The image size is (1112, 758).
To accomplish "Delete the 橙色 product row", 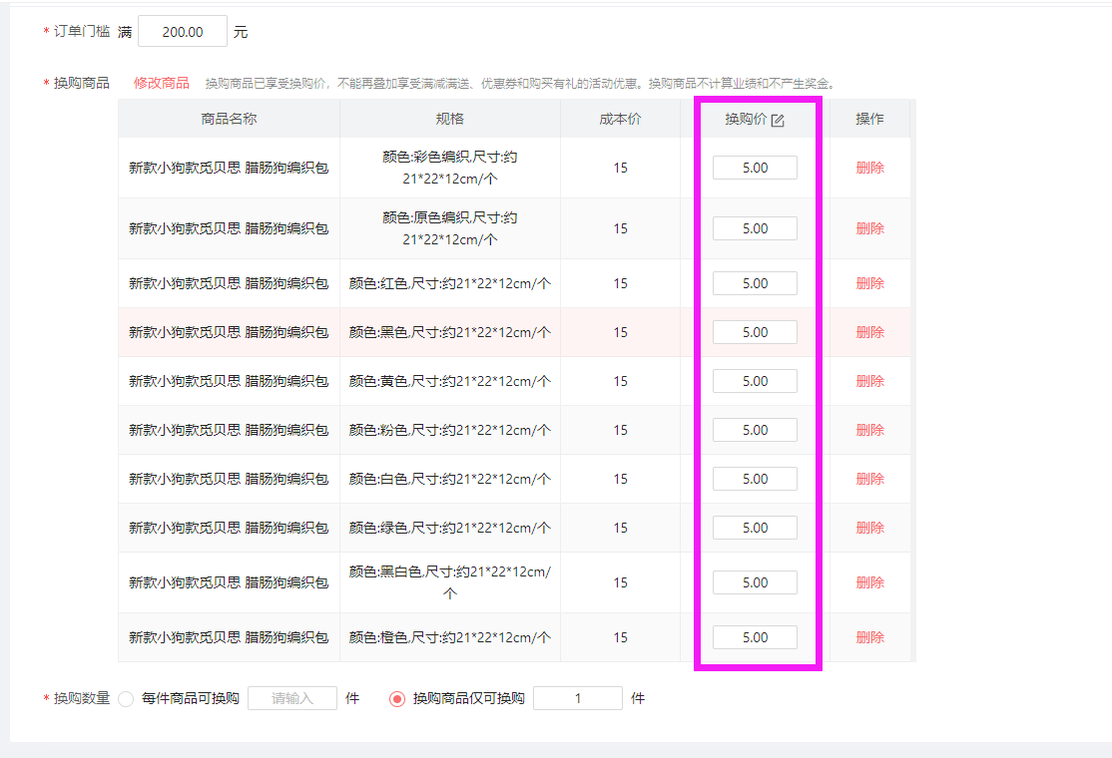I will (869, 637).
